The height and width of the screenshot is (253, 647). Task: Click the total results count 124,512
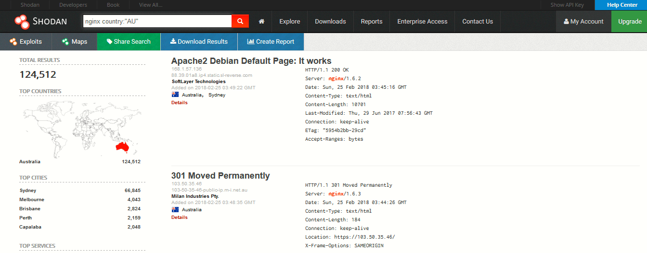(38, 75)
